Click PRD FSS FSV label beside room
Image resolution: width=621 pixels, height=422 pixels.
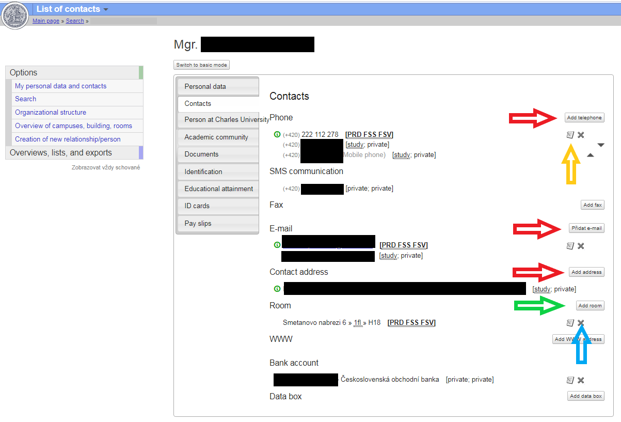click(411, 323)
